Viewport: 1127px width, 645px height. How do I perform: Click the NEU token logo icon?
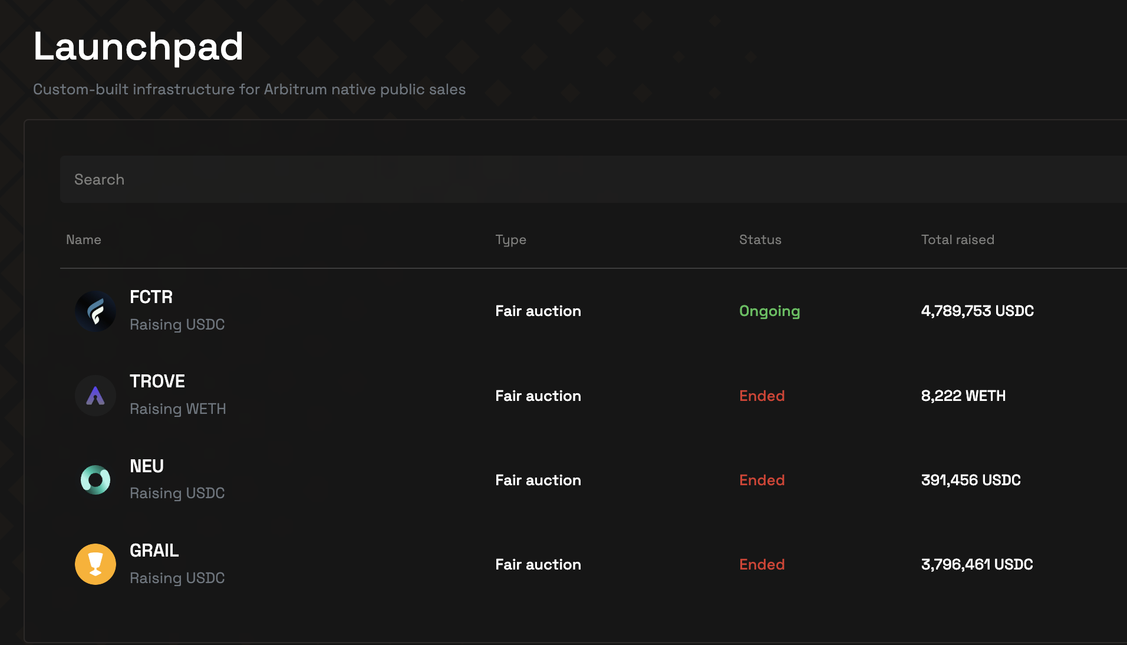tap(95, 480)
